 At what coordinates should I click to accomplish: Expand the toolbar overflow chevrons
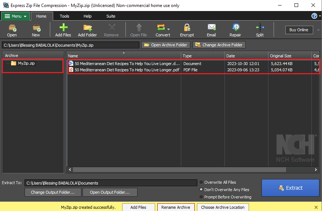[x=318, y=30]
